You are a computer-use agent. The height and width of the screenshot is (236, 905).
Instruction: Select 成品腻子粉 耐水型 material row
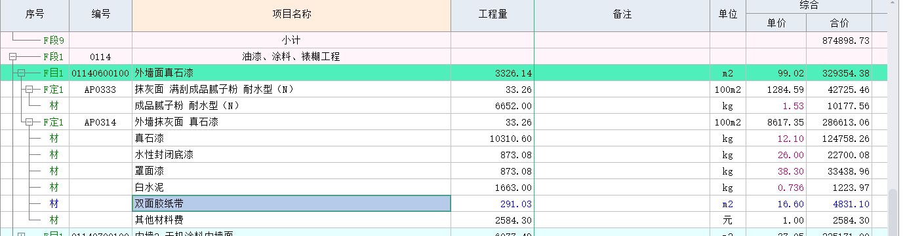coord(292,105)
